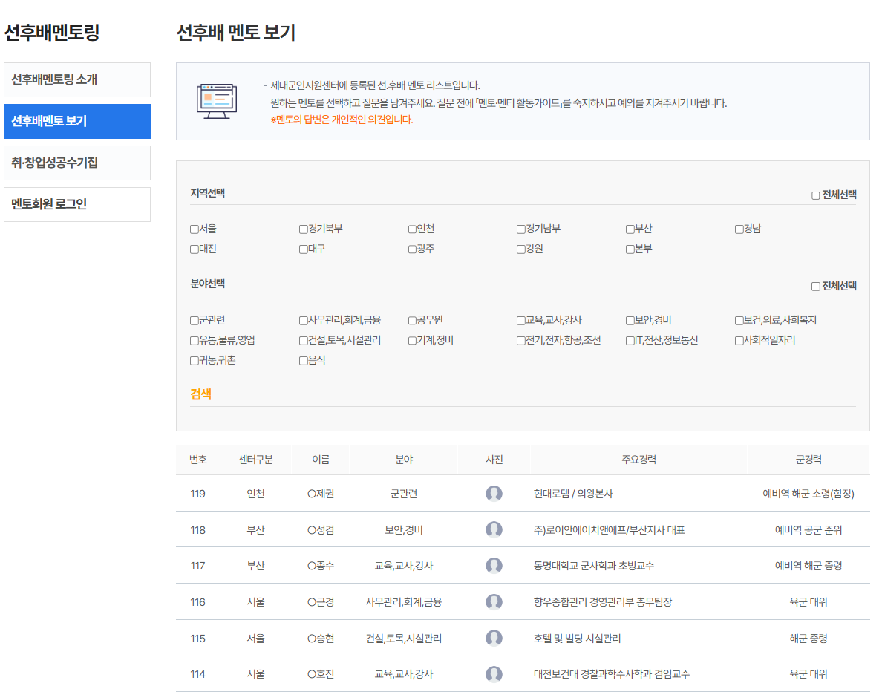The image size is (882, 692).
Task: Click 예비역 공군 준위 military career cell
Action: [808, 530]
